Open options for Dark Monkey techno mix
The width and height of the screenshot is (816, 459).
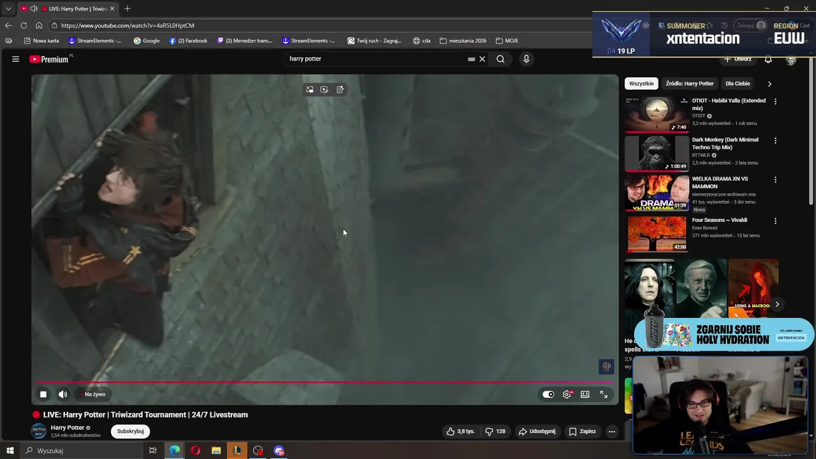click(x=775, y=140)
